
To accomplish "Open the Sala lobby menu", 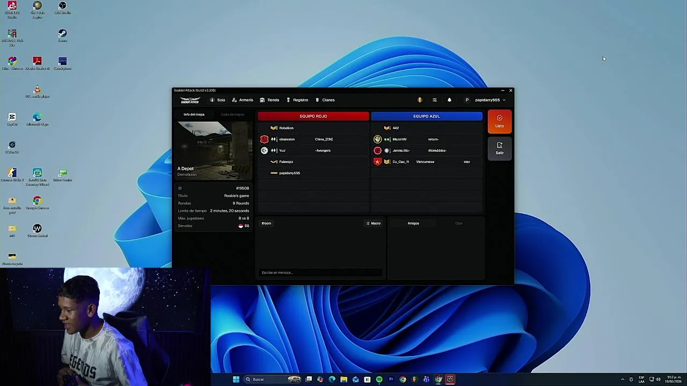I will (217, 100).
